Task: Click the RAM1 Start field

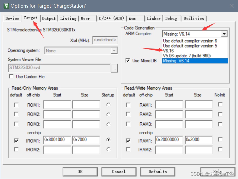Action: [x=169, y=104]
